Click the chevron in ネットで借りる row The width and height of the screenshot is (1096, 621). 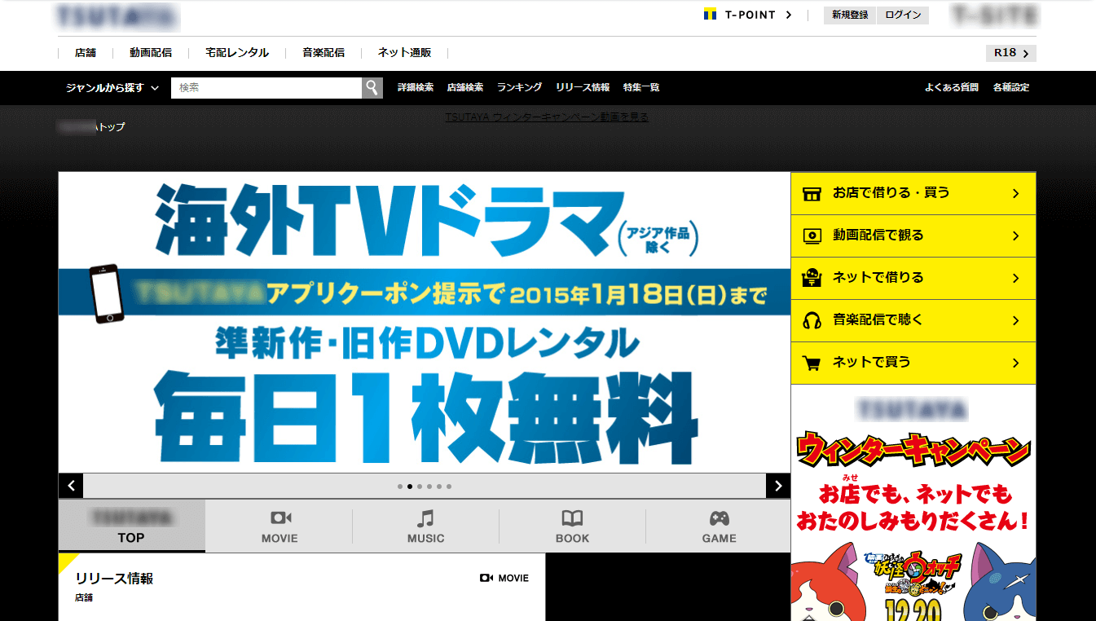pos(1015,279)
